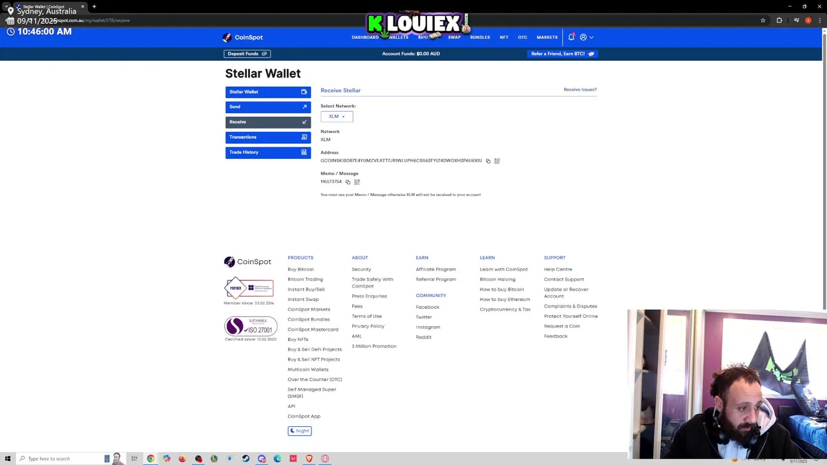
Task: Open the account profile menu
Action: [585, 37]
